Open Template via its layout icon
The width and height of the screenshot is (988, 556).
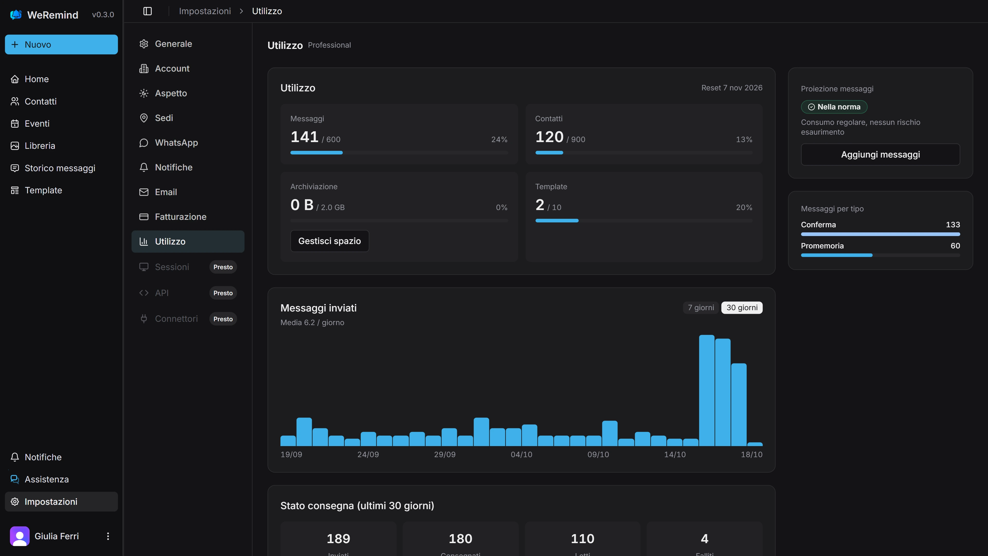[15, 190]
